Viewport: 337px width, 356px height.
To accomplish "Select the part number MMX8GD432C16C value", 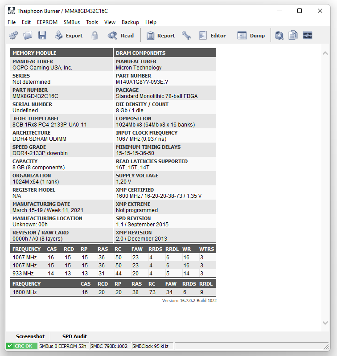I will point(35,96).
